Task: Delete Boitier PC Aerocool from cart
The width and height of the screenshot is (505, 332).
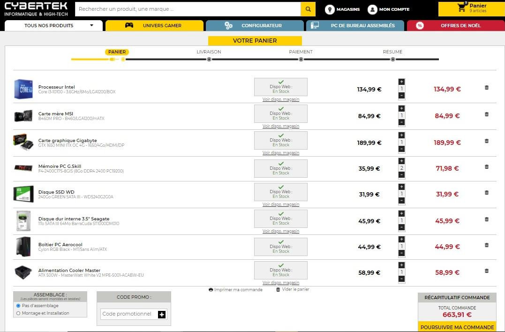Action: pyautogui.click(x=487, y=245)
